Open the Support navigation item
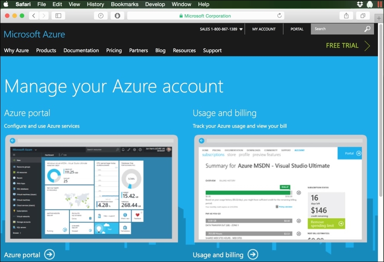Screen dimensions: 384x262 pyautogui.click(x=212, y=50)
